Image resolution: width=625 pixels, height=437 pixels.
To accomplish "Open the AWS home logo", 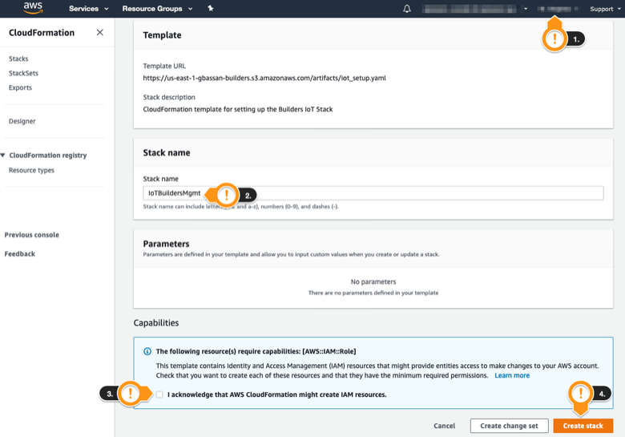I will [x=33, y=8].
